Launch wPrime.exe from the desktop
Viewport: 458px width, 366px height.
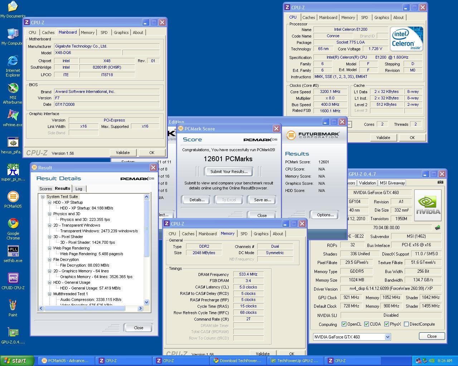coord(13,118)
